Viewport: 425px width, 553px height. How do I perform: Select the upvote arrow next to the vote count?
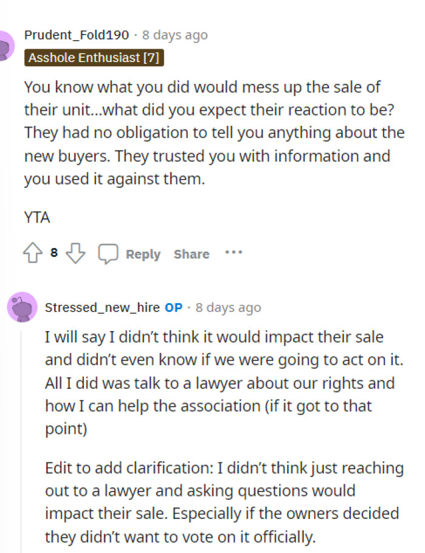pyautogui.click(x=32, y=253)
